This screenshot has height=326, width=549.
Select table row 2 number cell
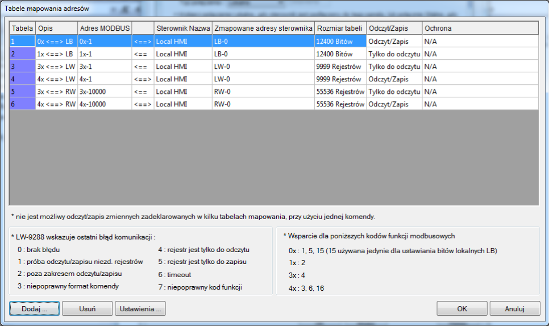22,54
